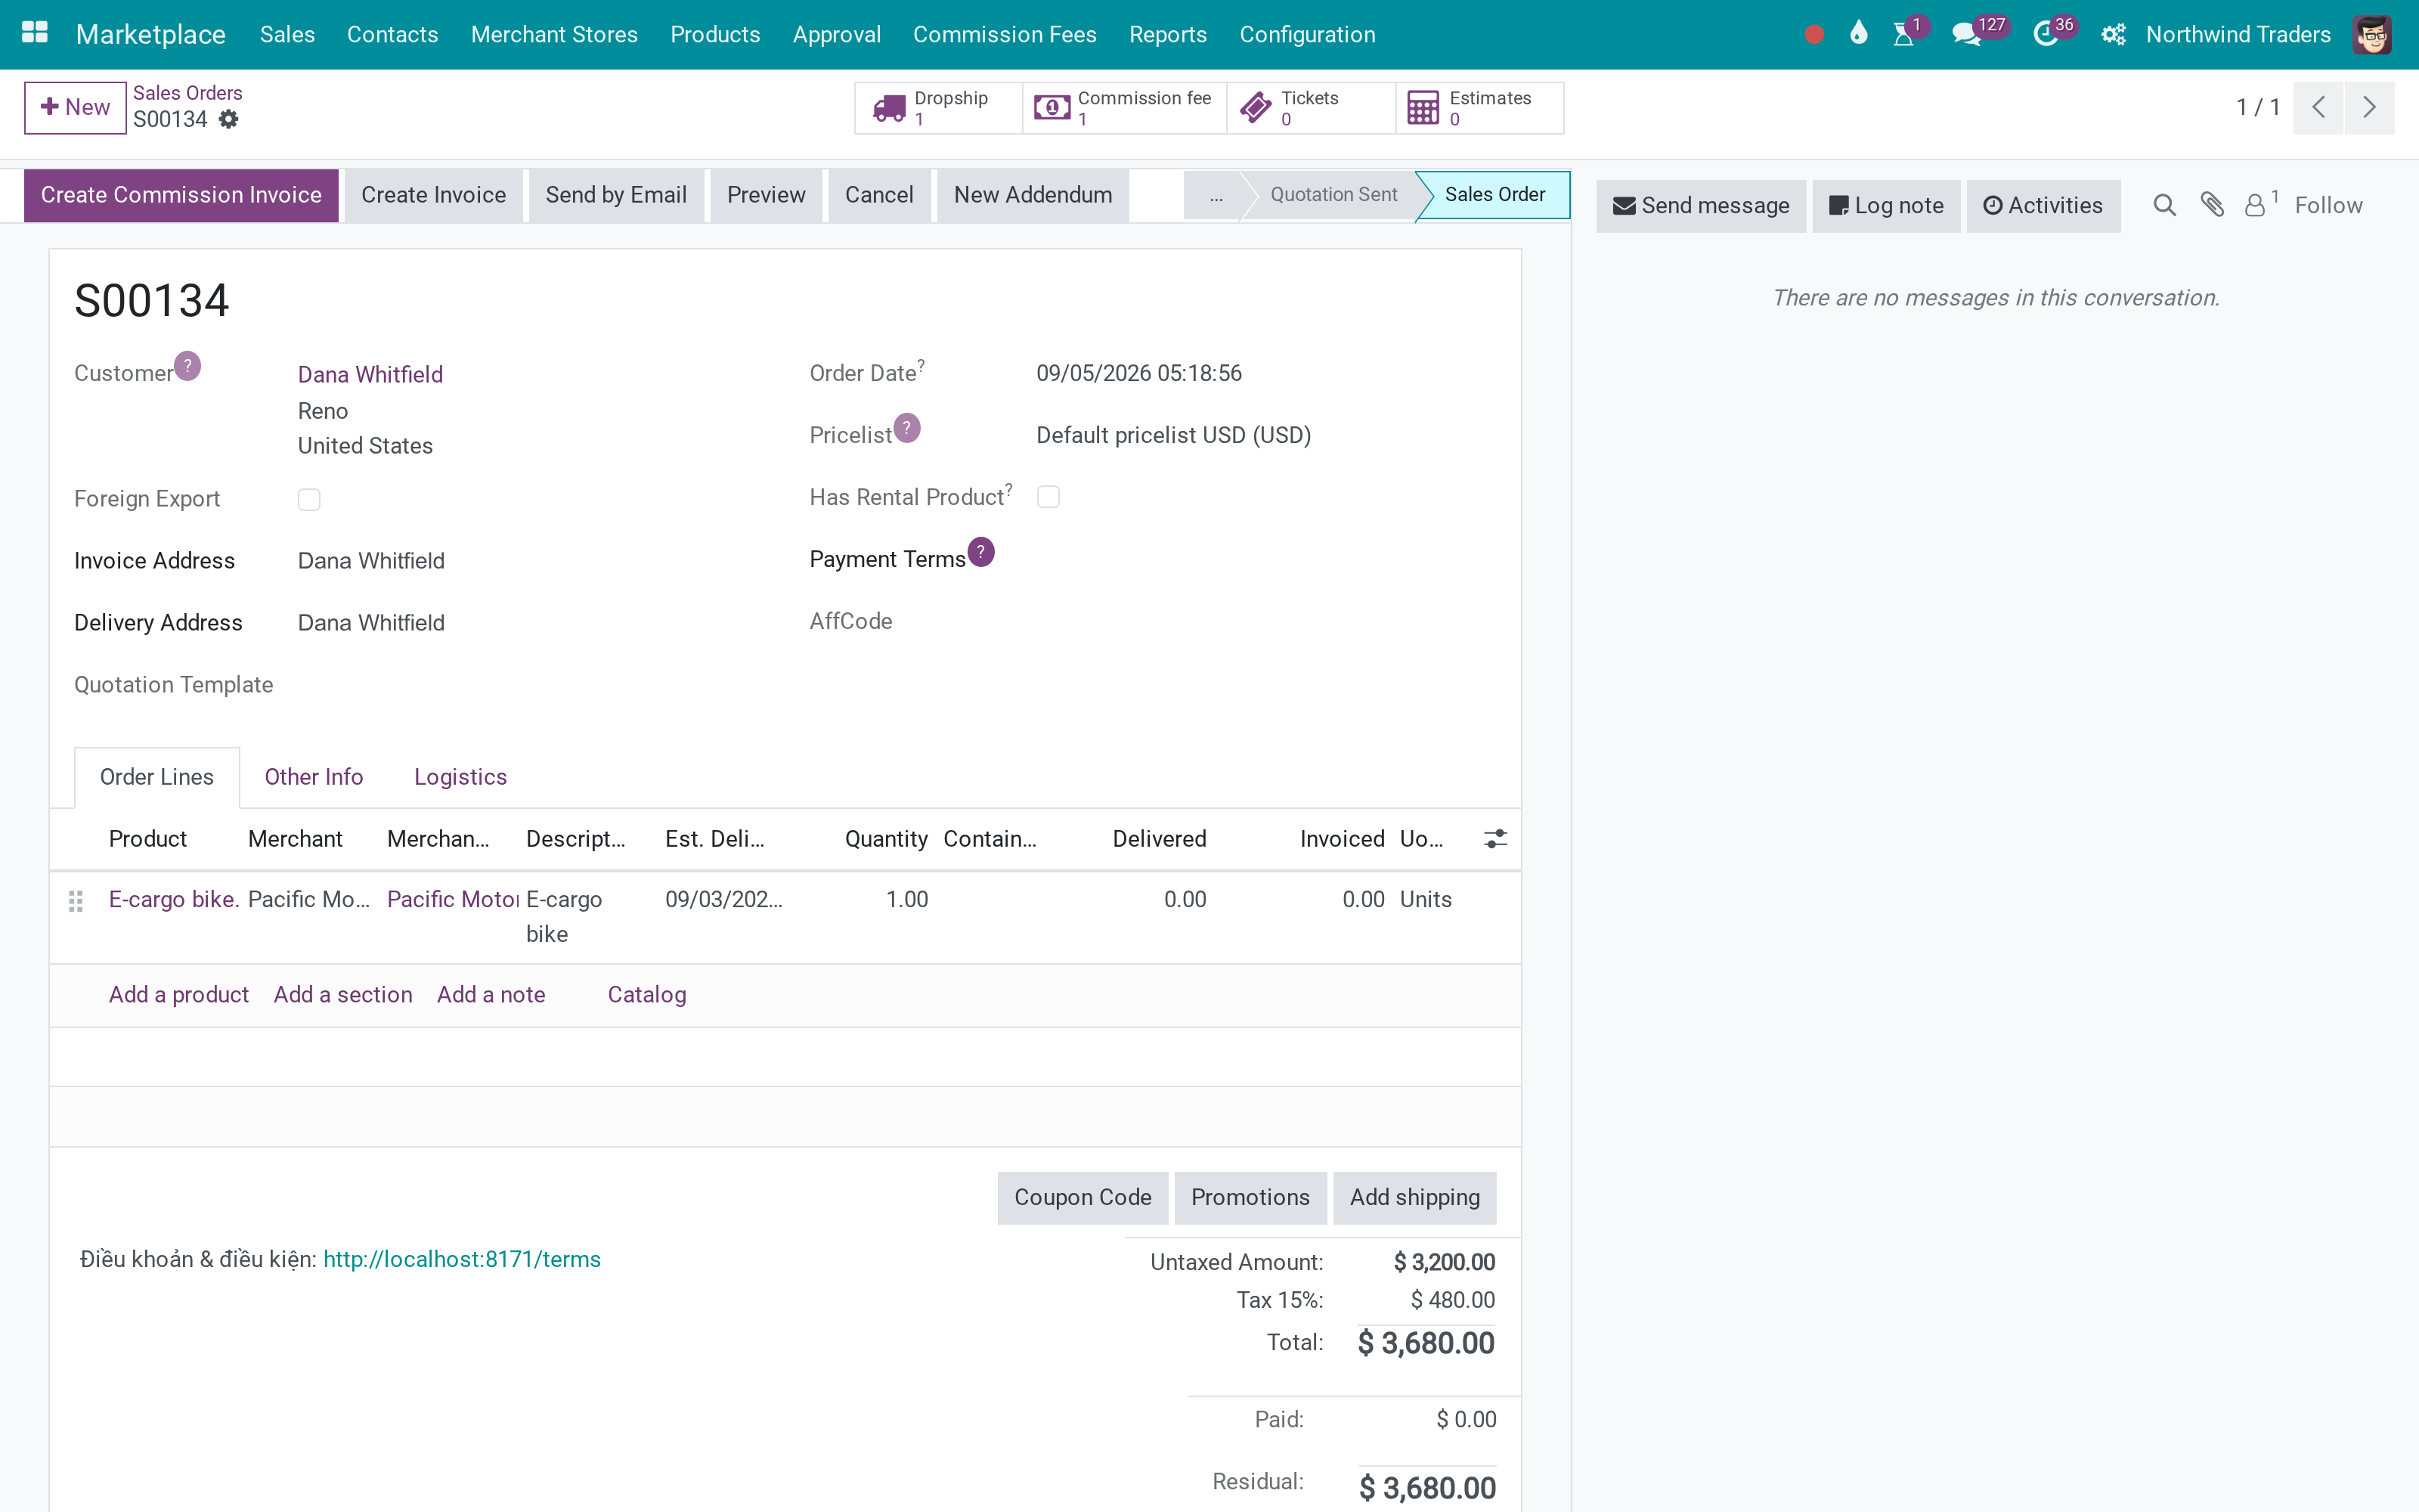Viewport: 2419px width, 1512px height.
Task: Go back to Sales Orders breadcrumb
Action: [x=188, y=93]
